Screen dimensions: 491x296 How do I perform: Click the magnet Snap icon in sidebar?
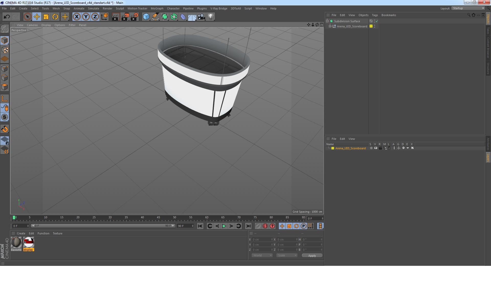(5, 129)
